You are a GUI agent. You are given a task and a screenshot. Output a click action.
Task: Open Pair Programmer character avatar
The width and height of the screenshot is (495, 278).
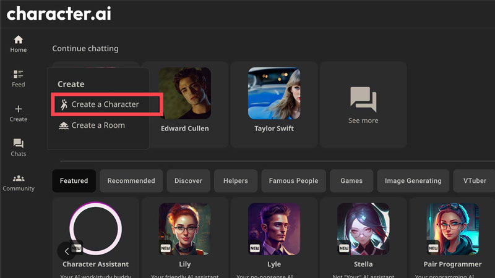click(x=452, y=229)
